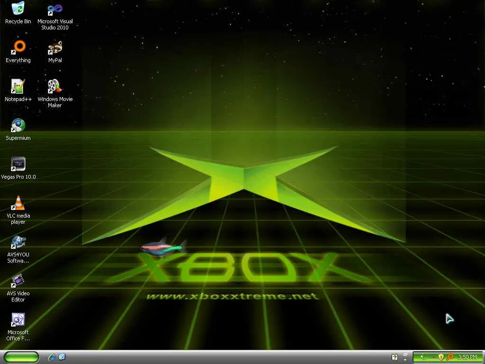Click the first green tray icon
Image resolution: width=485 pixels, height=364 pixels.
[x=422, y=356]
